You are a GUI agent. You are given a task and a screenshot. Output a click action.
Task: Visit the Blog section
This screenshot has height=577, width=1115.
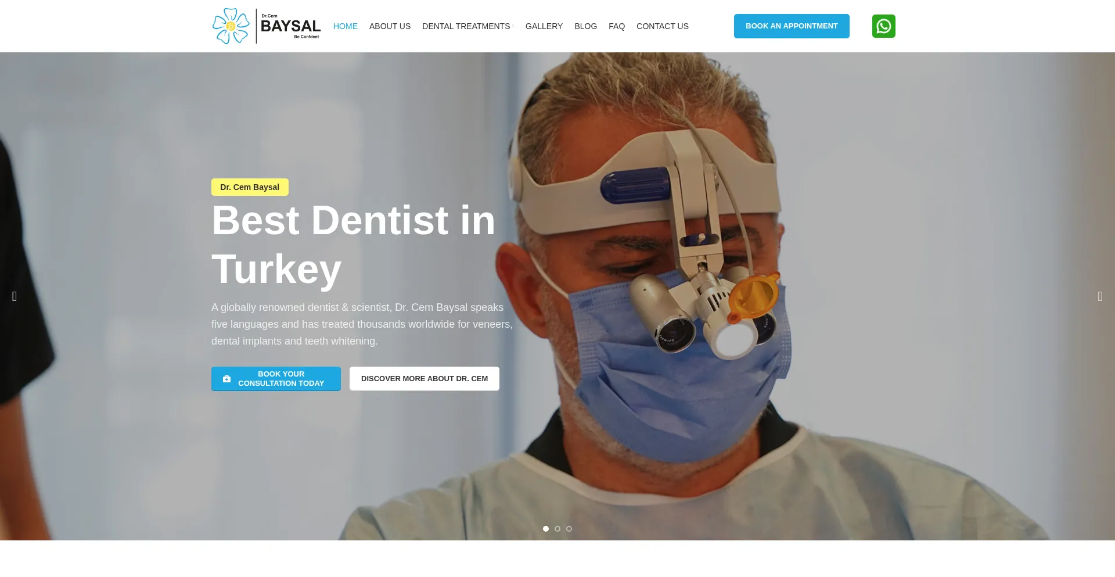[x=585, y=26]
